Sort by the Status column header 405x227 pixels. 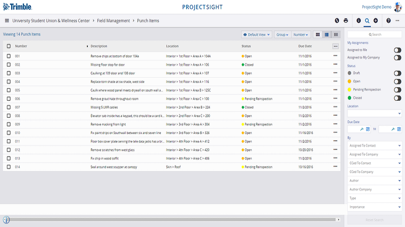pos(246,46)
